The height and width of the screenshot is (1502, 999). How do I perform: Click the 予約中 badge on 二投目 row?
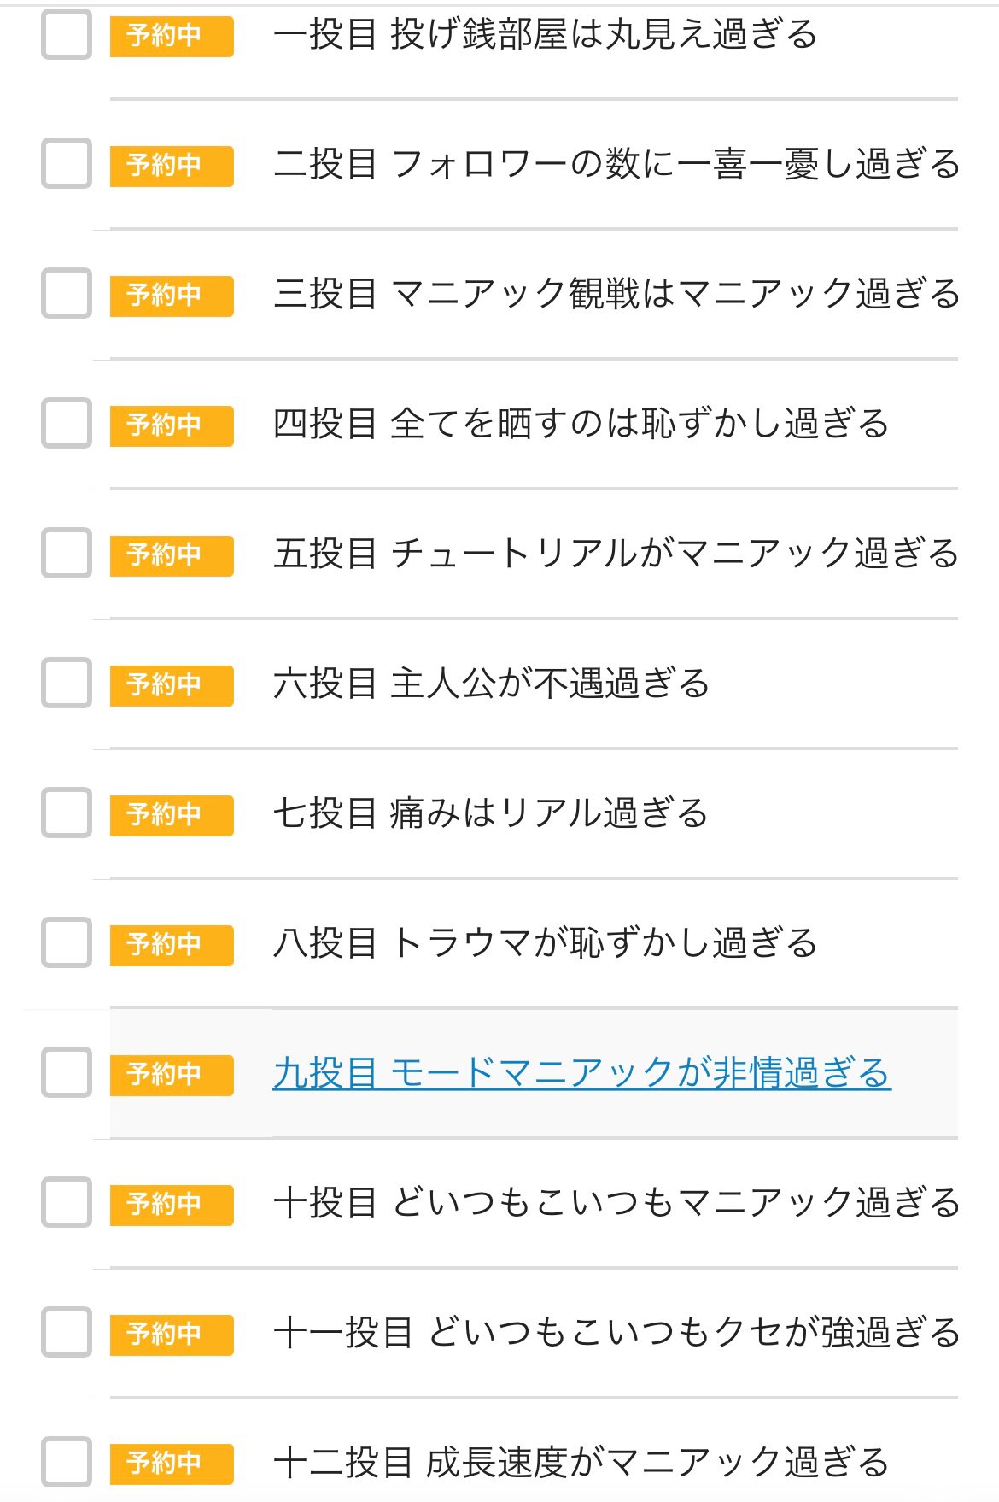(x=172, y=165)
